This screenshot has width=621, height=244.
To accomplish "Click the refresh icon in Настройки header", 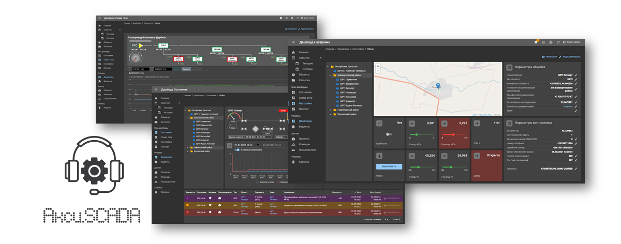I will (558, 41).
